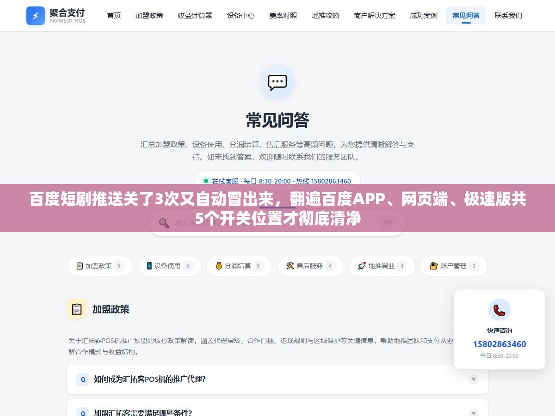The image size is (555, 416).
Task: Open 地推攻略 navigation item
Action: (326, 15)
